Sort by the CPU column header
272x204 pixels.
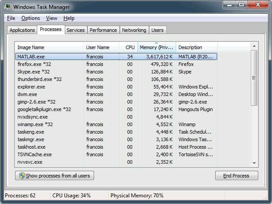click(x=130, y=47)
